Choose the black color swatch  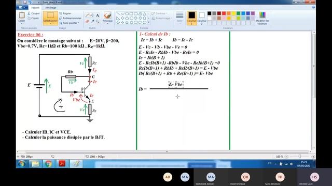pos(210,13)
